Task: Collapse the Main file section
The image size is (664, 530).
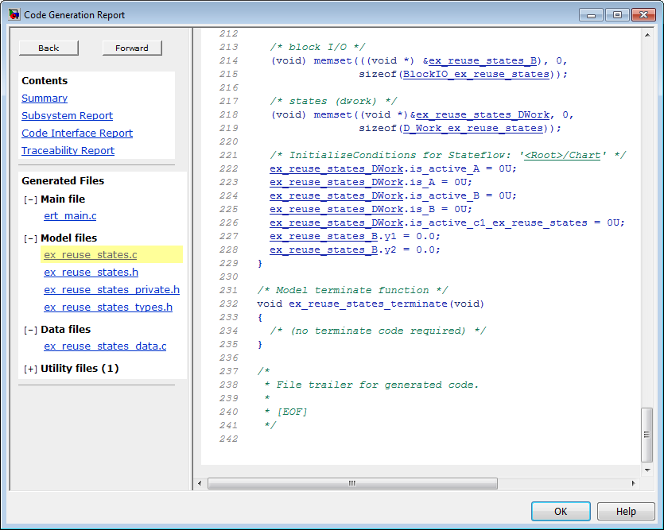Action: tap(30, 199)
